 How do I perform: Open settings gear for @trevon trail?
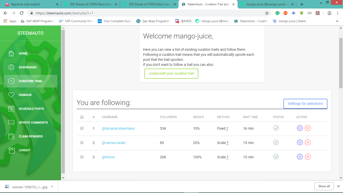tap(300, 157)
